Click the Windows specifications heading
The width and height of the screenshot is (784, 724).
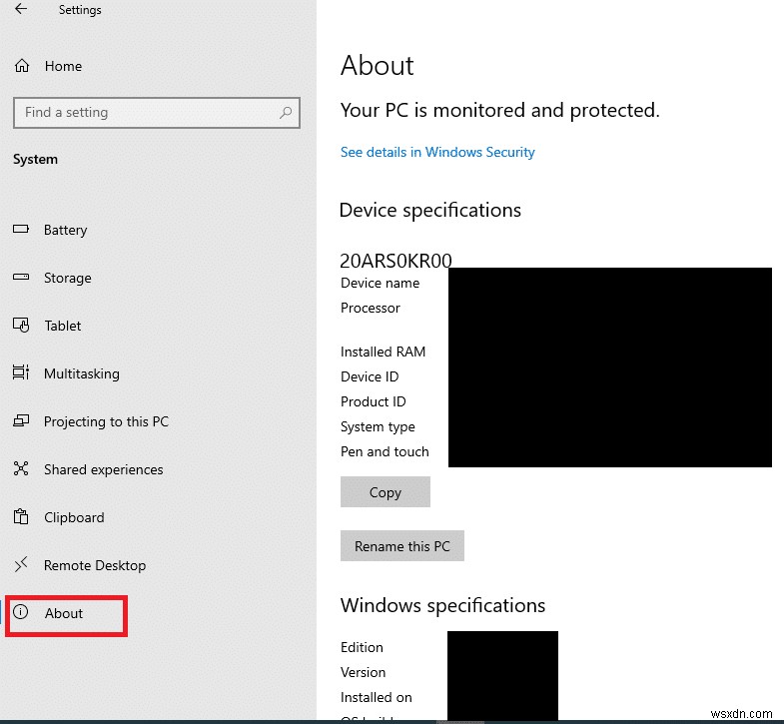(x=442, y=605)
